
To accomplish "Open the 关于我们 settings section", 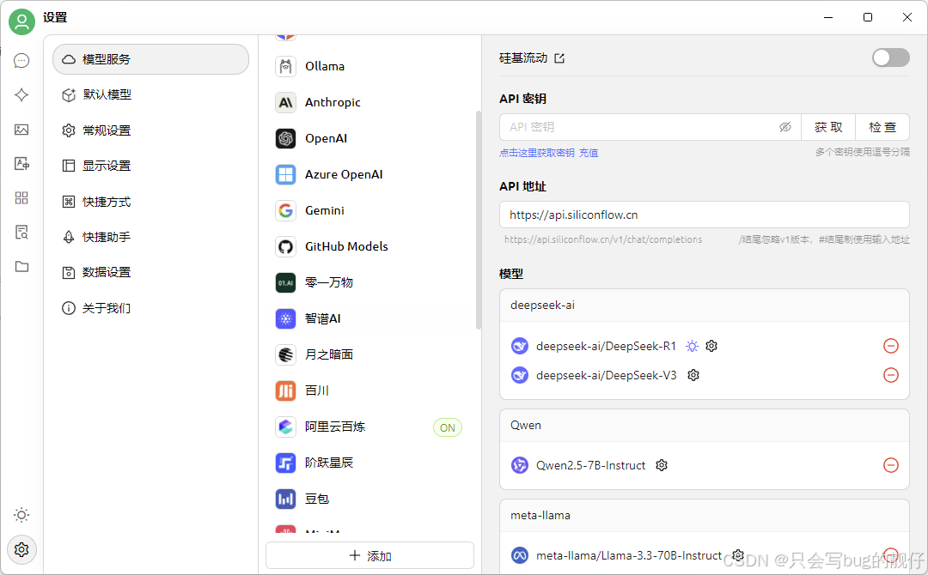I will tap(151, 308).
